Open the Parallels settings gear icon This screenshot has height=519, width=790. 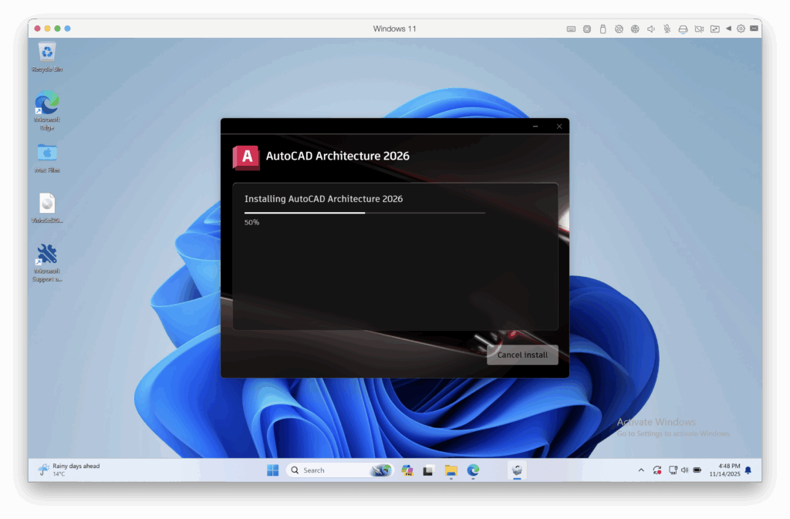click(741, 29)
